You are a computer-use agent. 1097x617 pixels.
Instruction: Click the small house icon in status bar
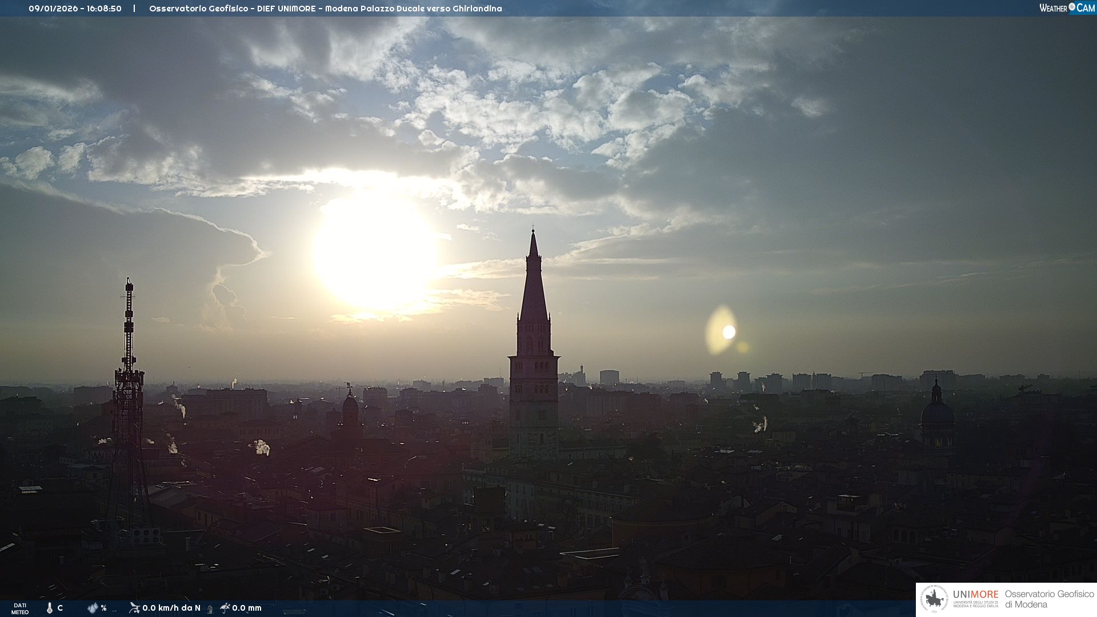(210, 610)
